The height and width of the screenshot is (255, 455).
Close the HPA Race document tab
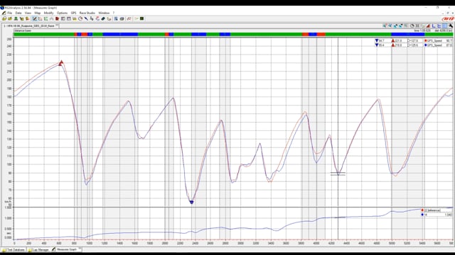tap(57, 25)
